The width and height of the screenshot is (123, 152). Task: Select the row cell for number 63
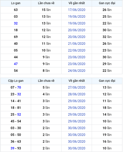[x=16, y=10]
